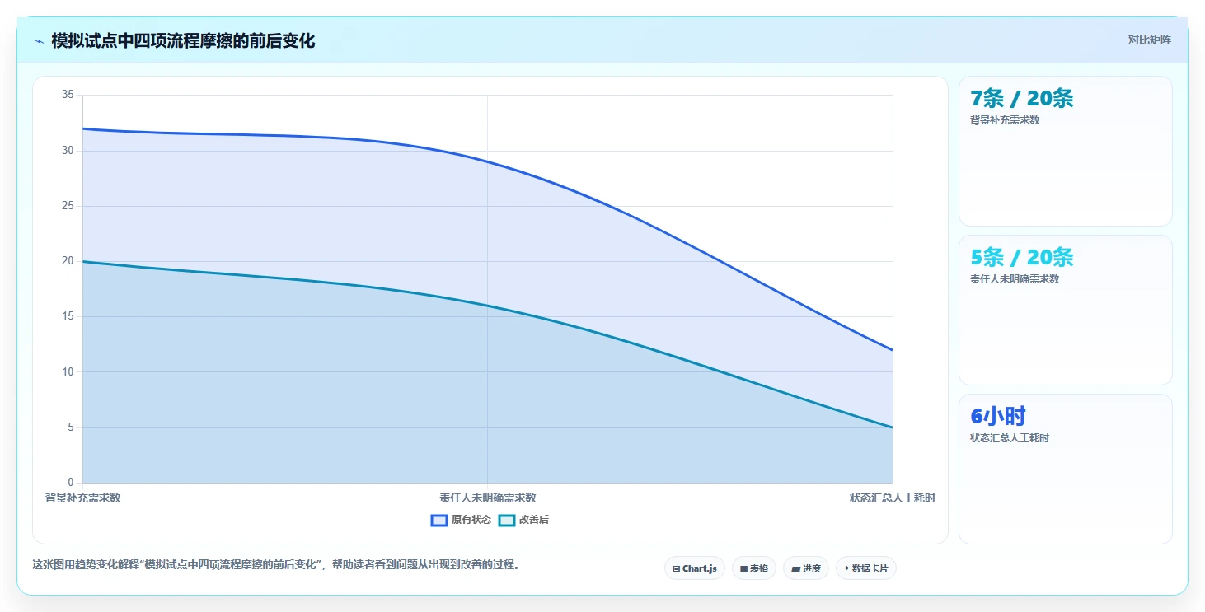Click the x-axis label 背景补充需求数
Viewport: 1205px width, 612px height.
tap(82, 498)
